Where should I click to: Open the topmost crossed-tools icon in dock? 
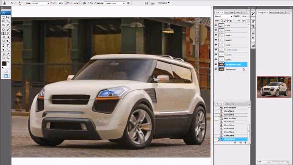tap(253, 14)
